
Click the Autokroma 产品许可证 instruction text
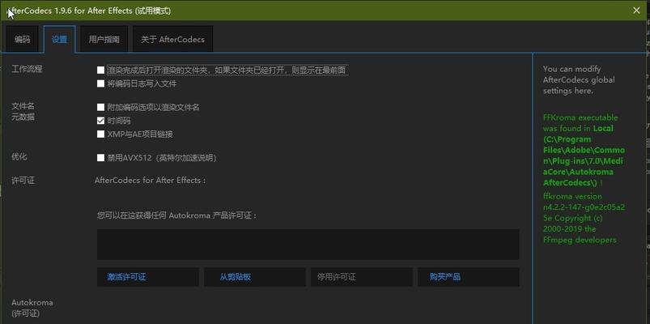click(177, 215)
